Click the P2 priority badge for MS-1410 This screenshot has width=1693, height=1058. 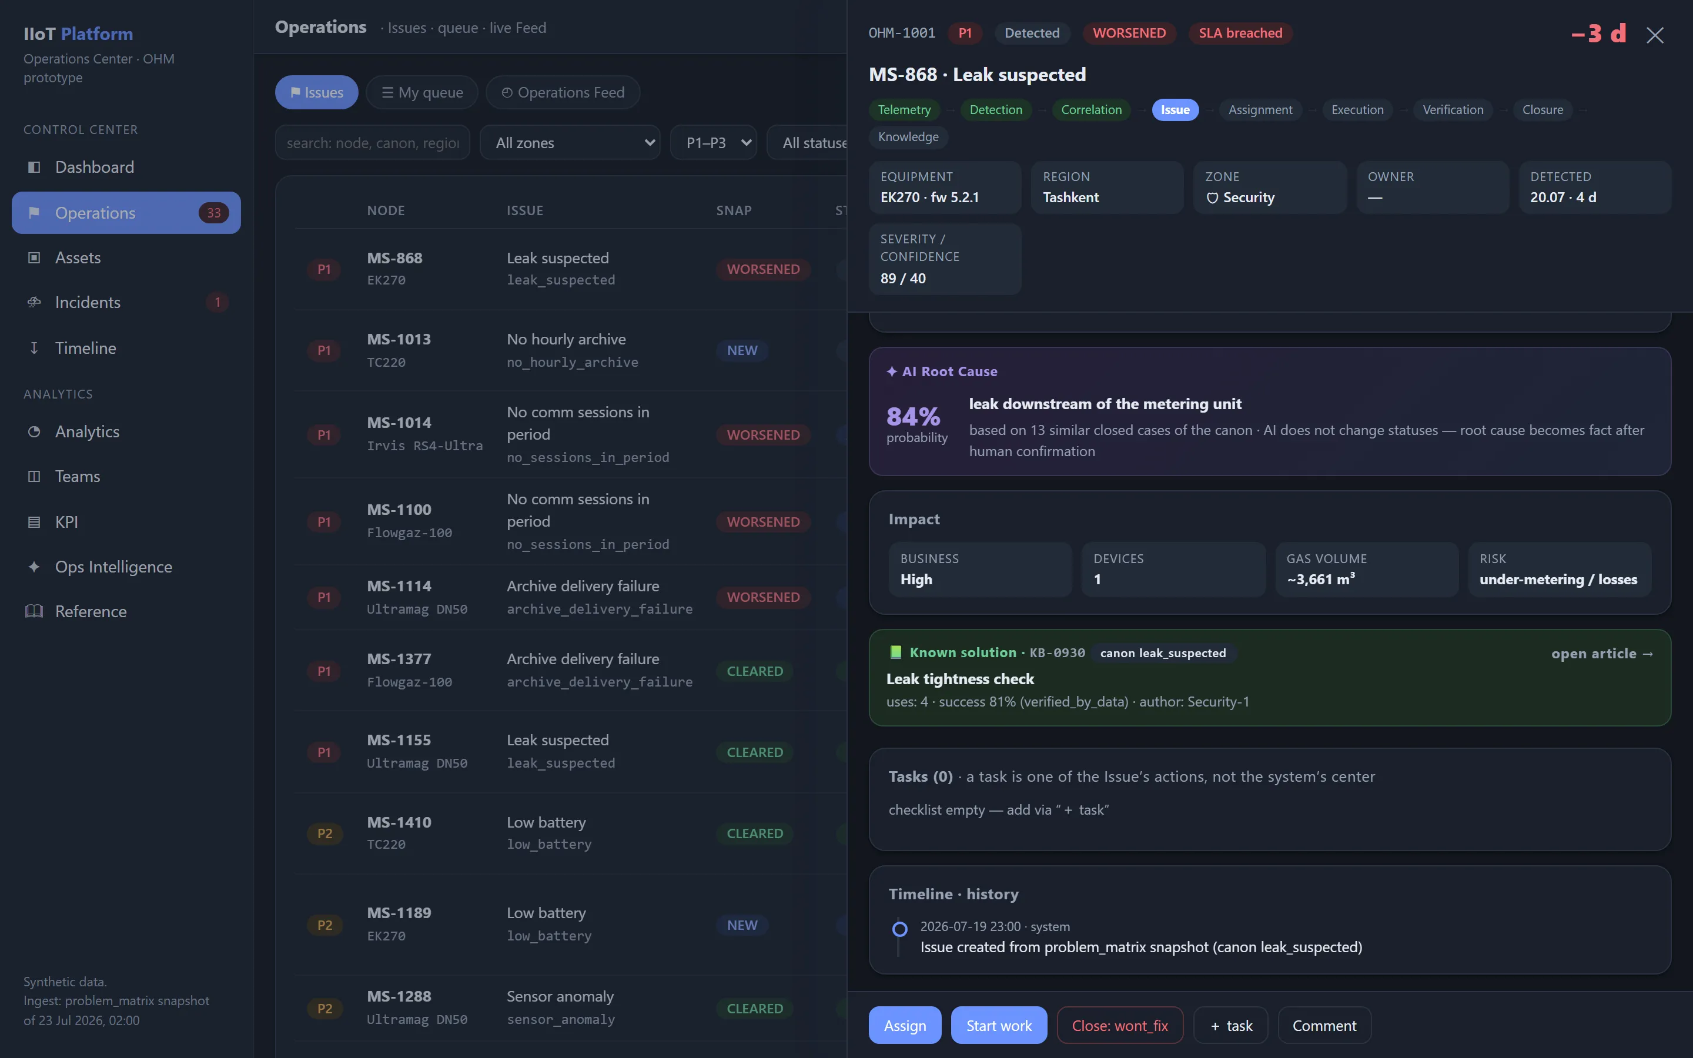324,833
